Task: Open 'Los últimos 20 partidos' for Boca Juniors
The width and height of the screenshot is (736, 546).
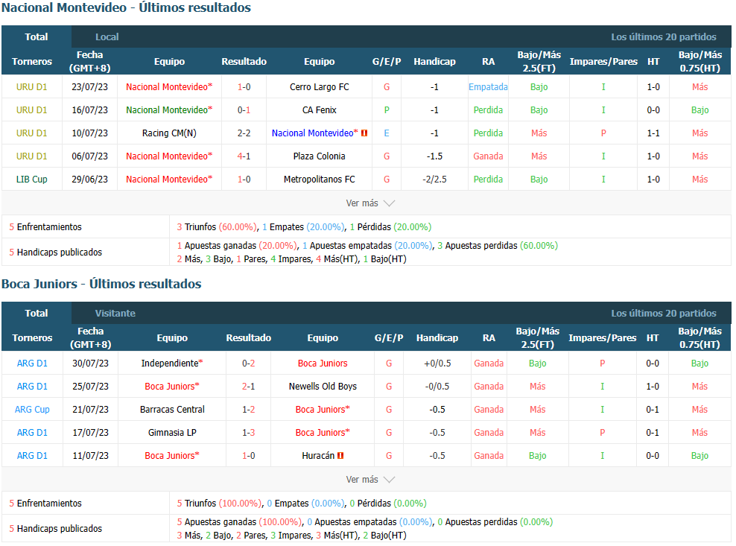Action: (x=663, y=313)
